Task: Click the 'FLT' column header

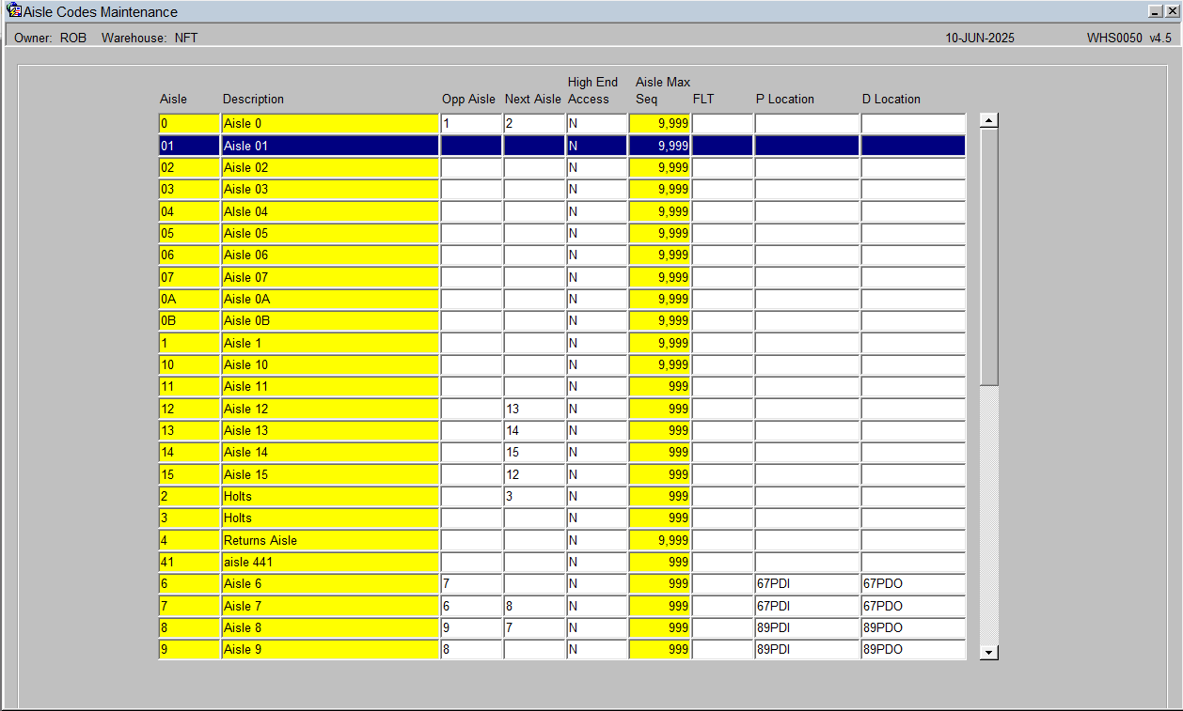Action: click(703, 100)
